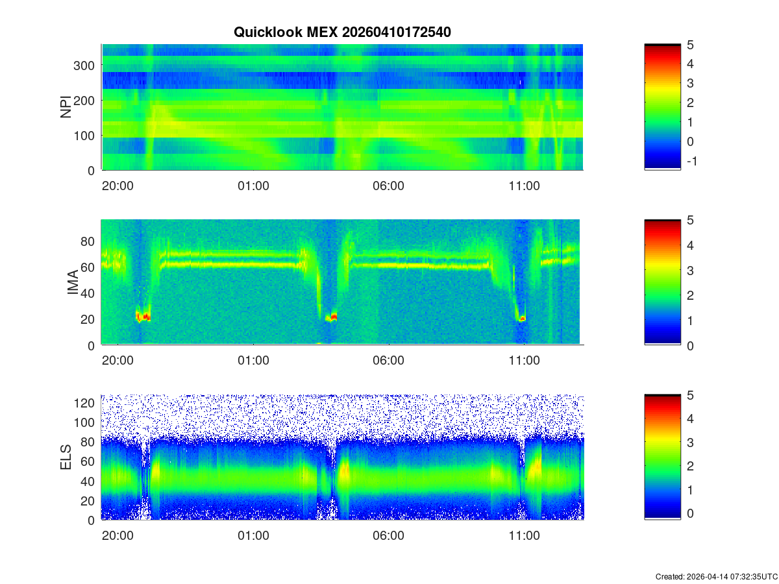Click the -1 label on NPI colorbar
The image size is (779, 584).
(692, 161)
